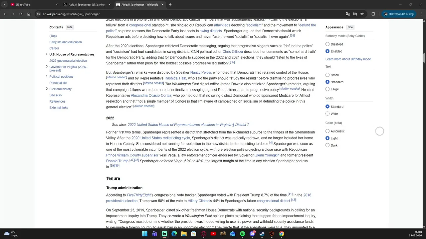Open the weather widget showing 3°C
The image size is (426, 239).
tap(11, 234)
